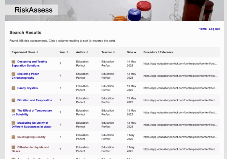
Task: Click the Procedure / Reference column heading
Action: point(158,52)
